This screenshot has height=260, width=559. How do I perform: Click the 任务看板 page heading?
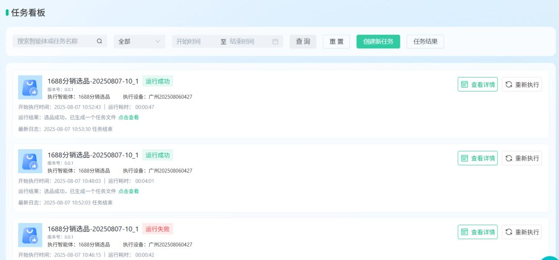click(28, 13)
